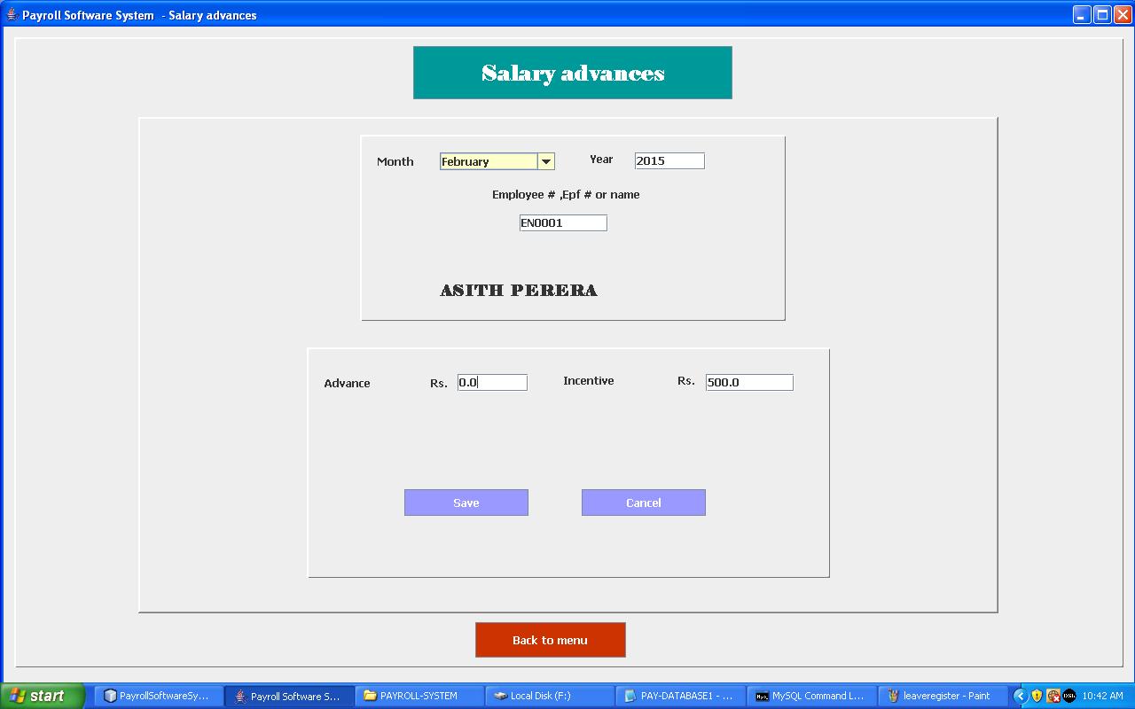Screen dimensions: 1135x709
Task: Click the employee number field EN0001
Action: pos(563,223)
